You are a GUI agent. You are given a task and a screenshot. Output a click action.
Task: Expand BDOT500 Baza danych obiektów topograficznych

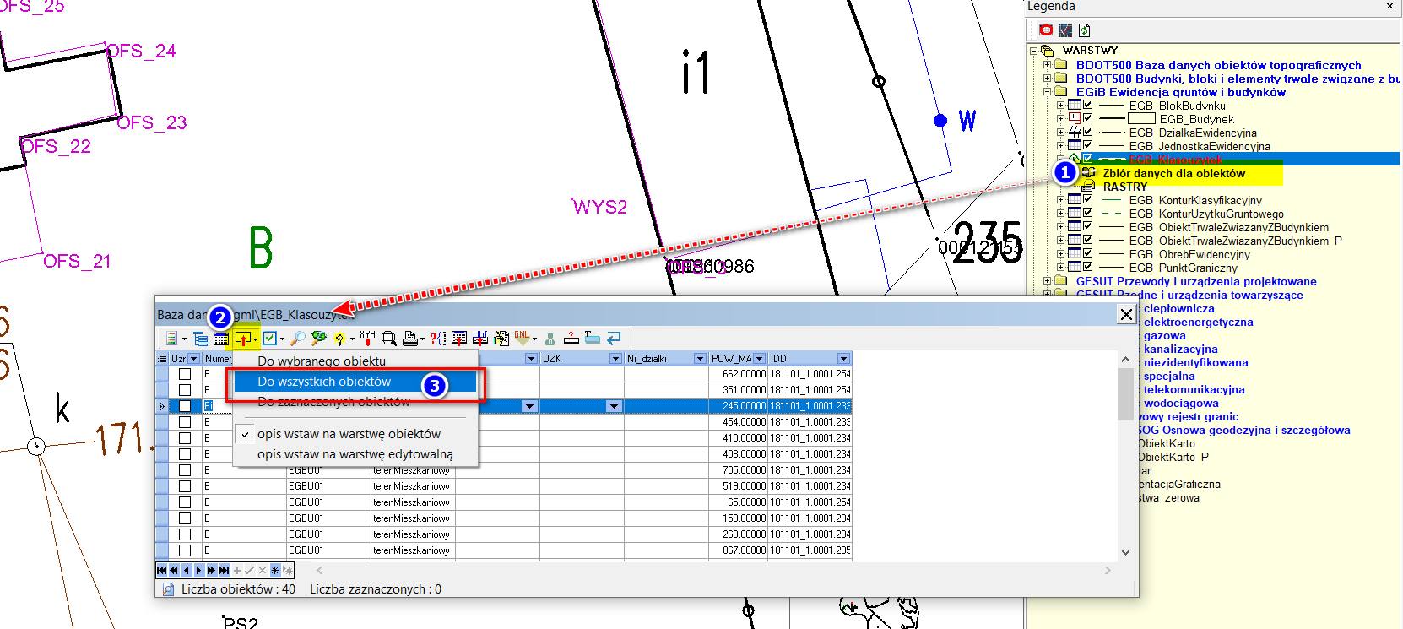pos(1048,65)
